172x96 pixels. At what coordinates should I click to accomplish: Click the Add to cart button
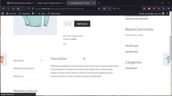coord(82,24)
